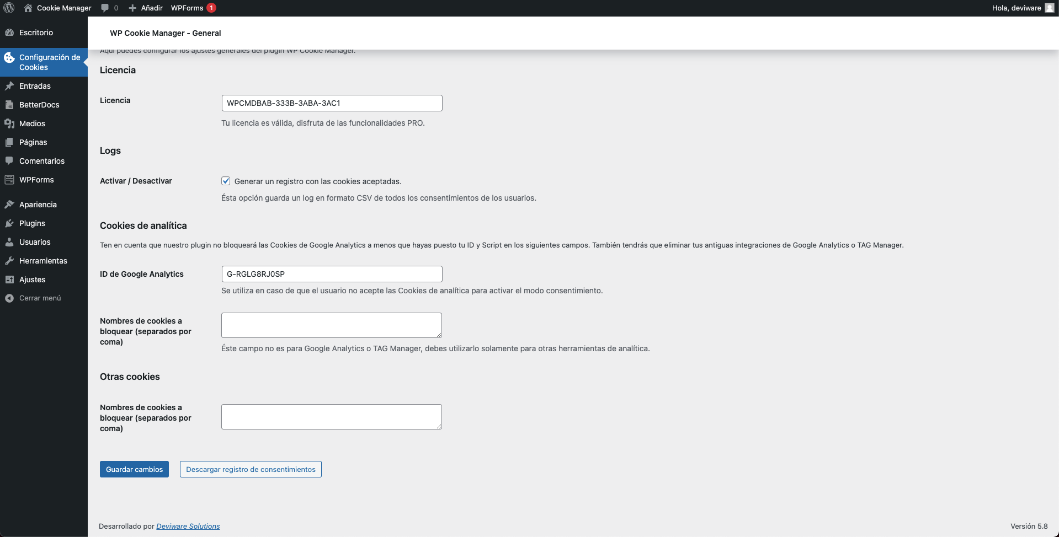Click the 'Activar / Desactivar' label
Viewport: 1059px width, 537px height.
136,181
